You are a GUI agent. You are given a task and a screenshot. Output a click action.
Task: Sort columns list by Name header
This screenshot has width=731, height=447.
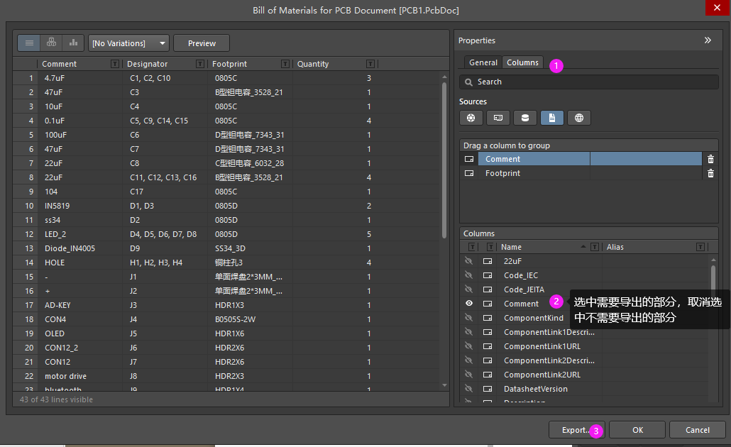(512, 247)
